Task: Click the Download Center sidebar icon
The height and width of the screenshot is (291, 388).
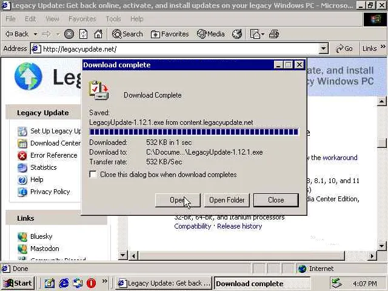Action: pyautogui.click(x=22, y=143)
